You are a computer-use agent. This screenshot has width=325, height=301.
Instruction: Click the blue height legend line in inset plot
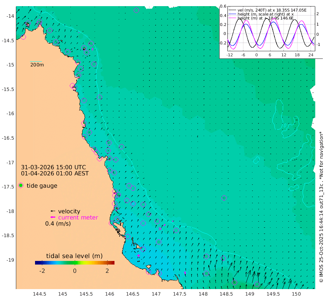click(x=232, y=14)
